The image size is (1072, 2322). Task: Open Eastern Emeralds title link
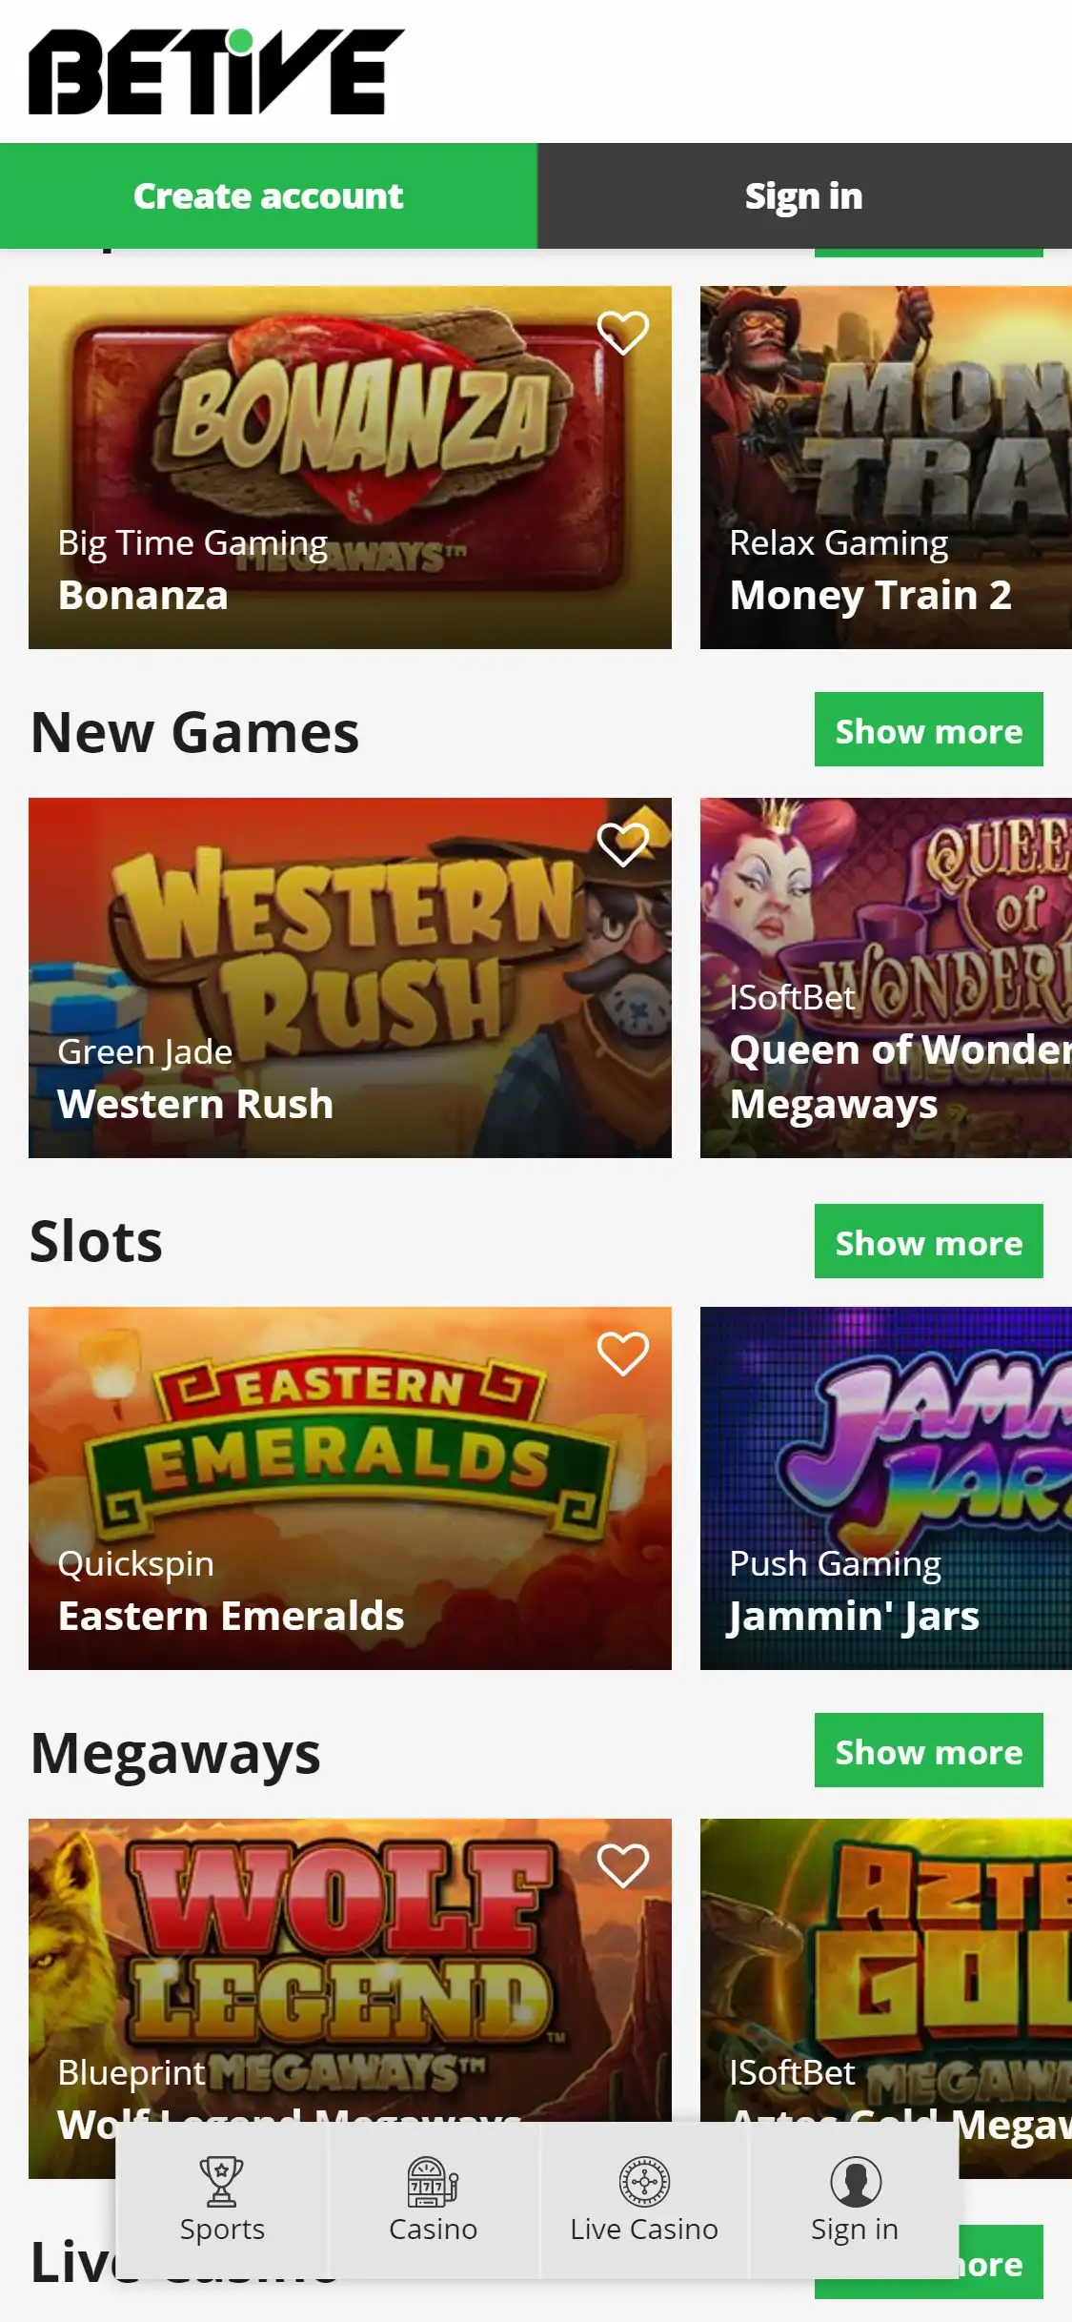pos(231,1616)
